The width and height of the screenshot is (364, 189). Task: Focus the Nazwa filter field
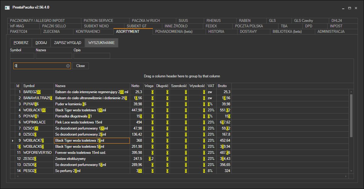coord(54,56)
